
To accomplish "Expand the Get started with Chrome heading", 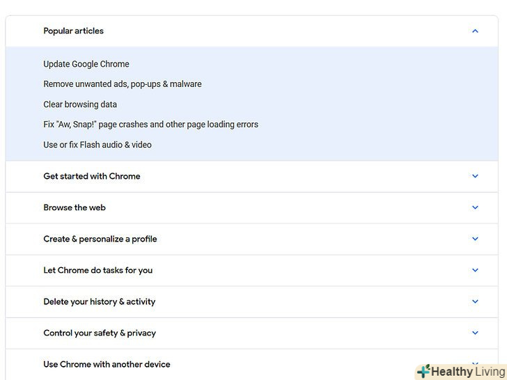I will (x=92, y=176).
